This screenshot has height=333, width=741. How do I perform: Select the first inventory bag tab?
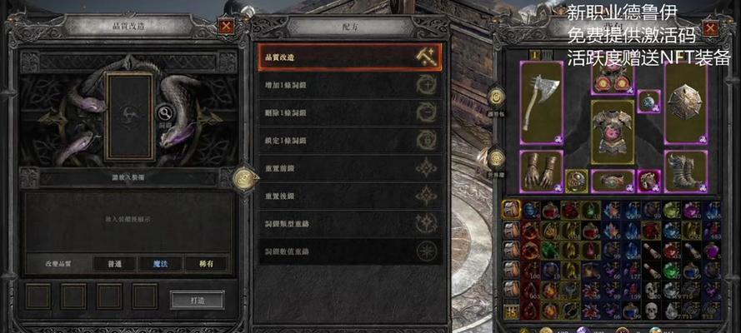[x=511, y=210]
